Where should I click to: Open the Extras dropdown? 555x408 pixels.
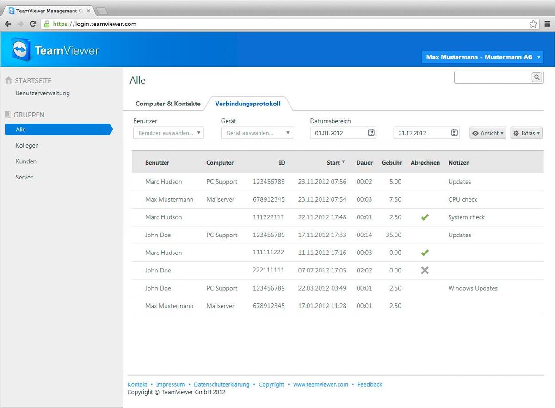(526, 133)
